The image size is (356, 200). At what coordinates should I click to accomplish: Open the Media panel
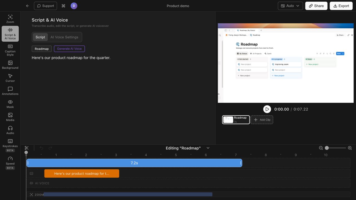coord(10,117)
